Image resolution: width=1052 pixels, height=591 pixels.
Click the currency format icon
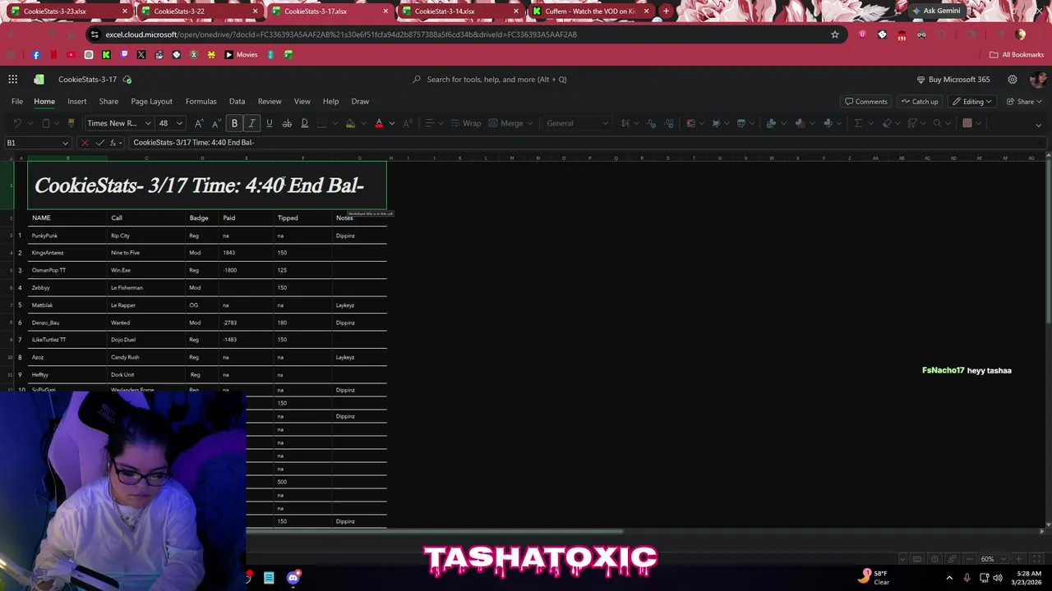pyautogui.click(x=625, y=123)
